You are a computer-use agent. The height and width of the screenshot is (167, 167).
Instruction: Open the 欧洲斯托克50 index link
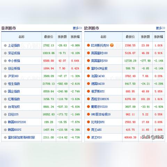click(x=100, y=45)
